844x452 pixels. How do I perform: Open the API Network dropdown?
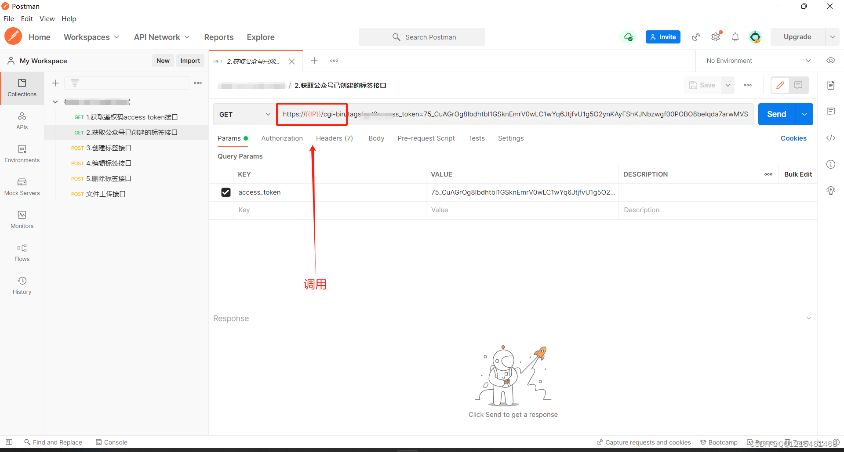pos(162,37)
